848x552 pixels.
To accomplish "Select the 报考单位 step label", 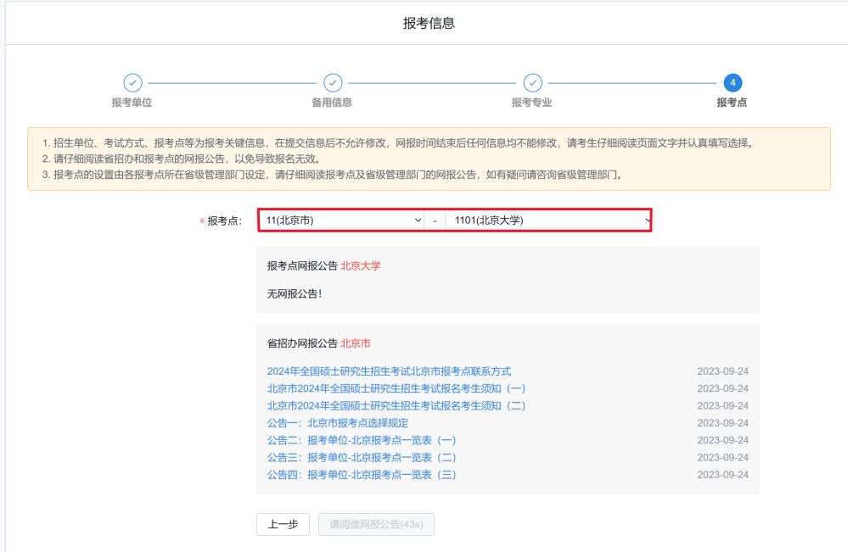I will coord(132,103).
